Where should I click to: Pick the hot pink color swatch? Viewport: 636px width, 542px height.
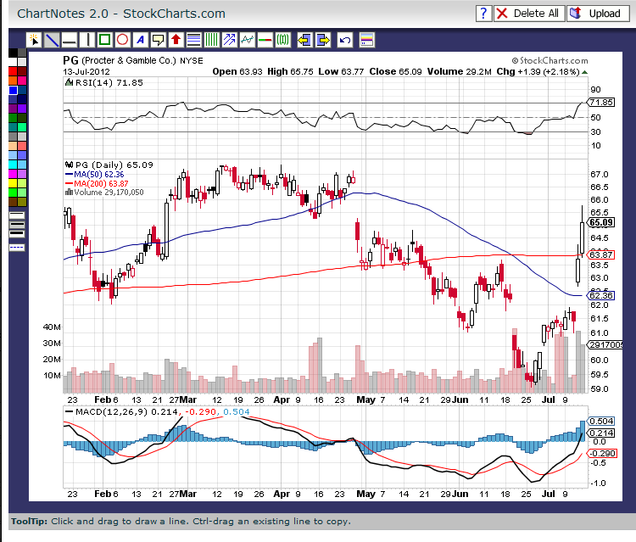coord(22,81)
